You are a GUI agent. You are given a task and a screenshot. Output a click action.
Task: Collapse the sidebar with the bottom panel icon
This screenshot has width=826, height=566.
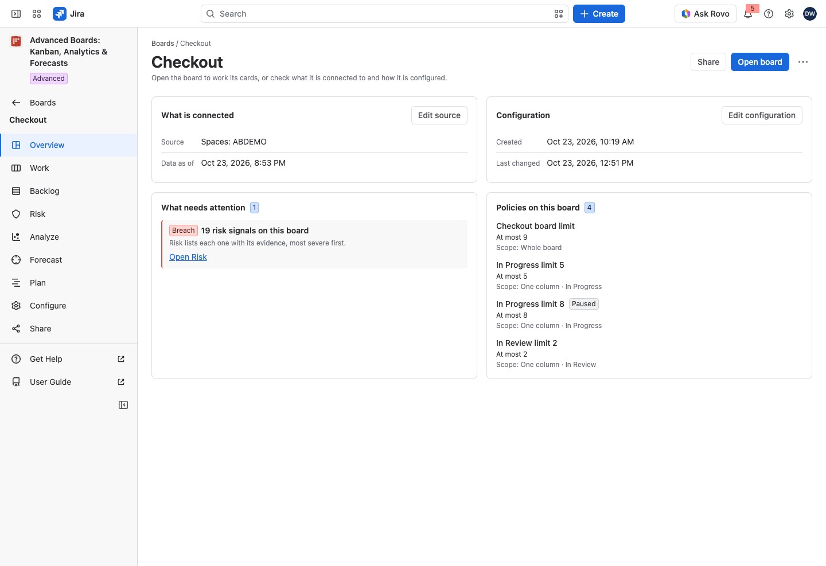pyautogui.click(x=123, y=405)
